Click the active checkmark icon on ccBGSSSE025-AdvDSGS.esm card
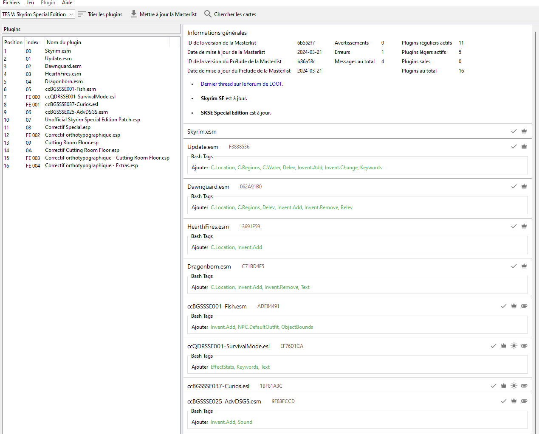The height and width of the screenshot is (434, 539). [x=504, y=401]
